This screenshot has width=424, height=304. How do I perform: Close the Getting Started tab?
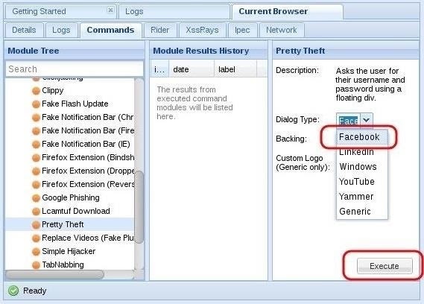click(x=110, y=10)
